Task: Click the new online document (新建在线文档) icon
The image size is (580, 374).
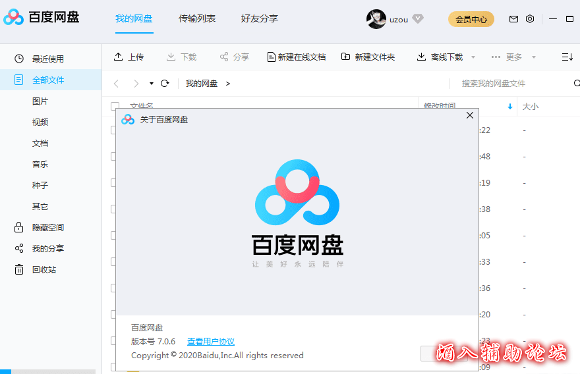Action: point(271,57)
